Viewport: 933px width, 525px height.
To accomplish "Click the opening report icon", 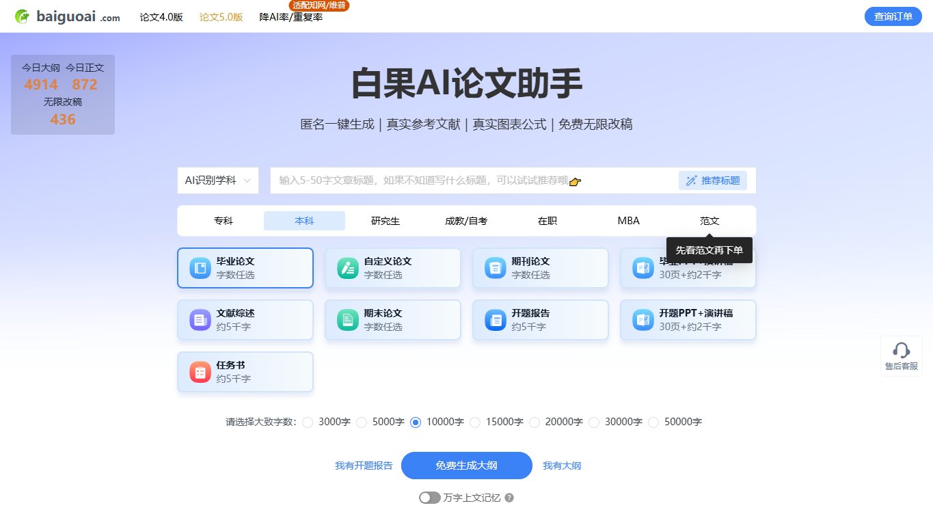I will [496, 320].
